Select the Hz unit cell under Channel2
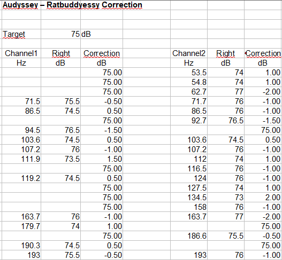282x260 pixels. point(189,63)
